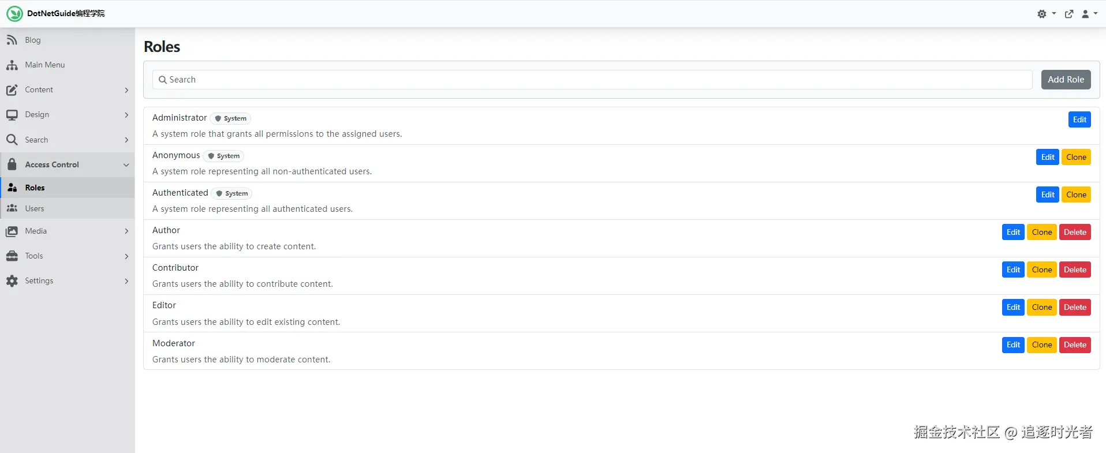Click the Tools toolbox icon

click(12, 256)
